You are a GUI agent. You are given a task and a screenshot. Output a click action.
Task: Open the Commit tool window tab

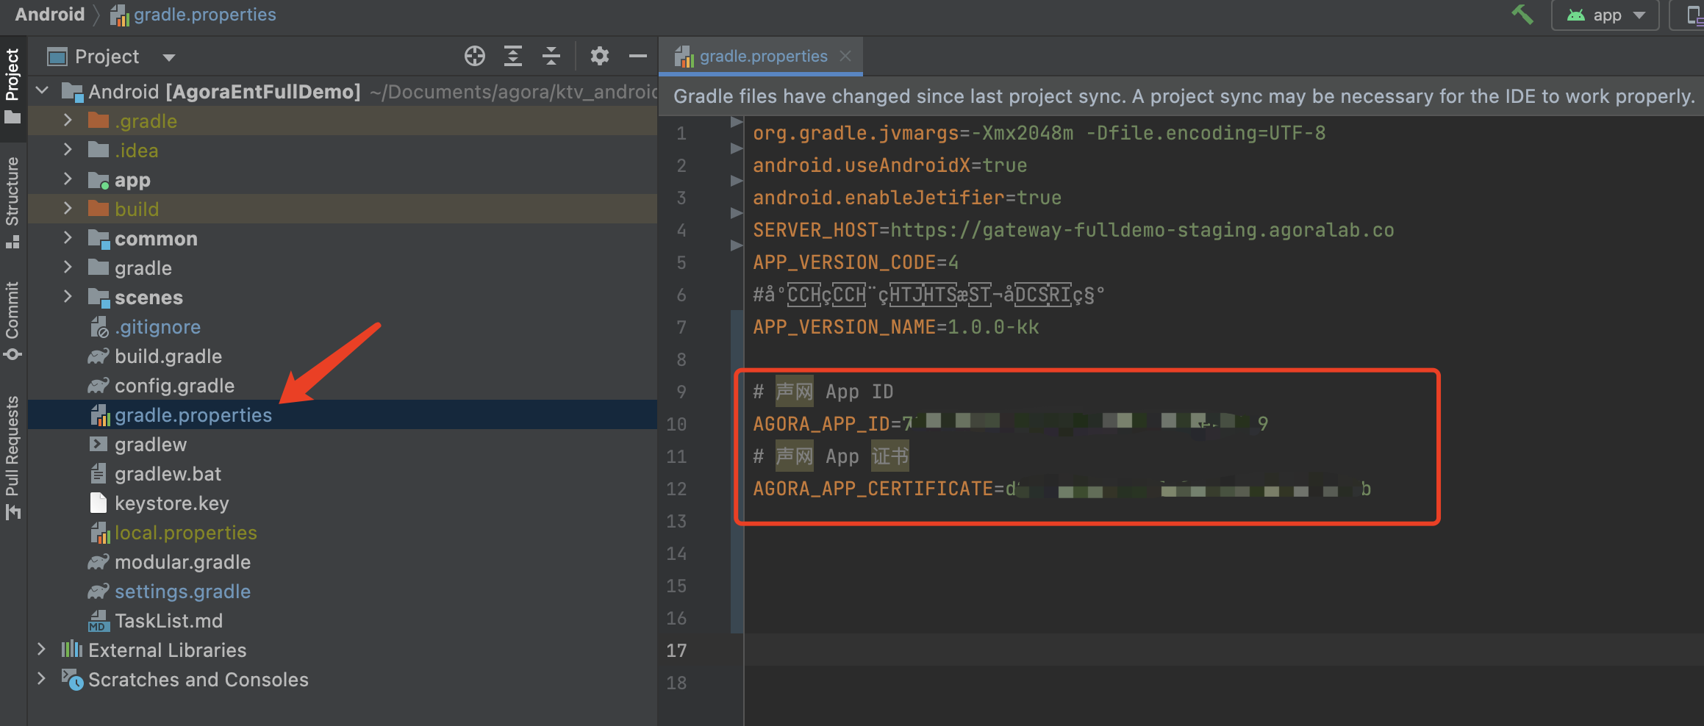(x=12, y=321)
